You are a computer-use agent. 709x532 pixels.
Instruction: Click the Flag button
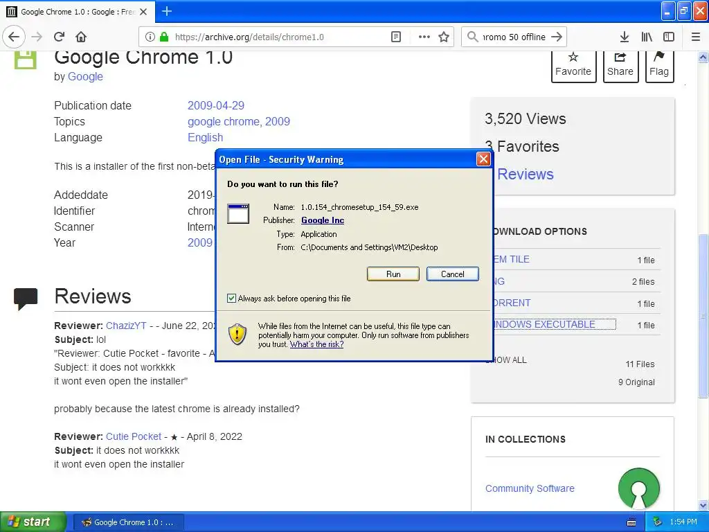pyautogui.click(x=659, y=66)
